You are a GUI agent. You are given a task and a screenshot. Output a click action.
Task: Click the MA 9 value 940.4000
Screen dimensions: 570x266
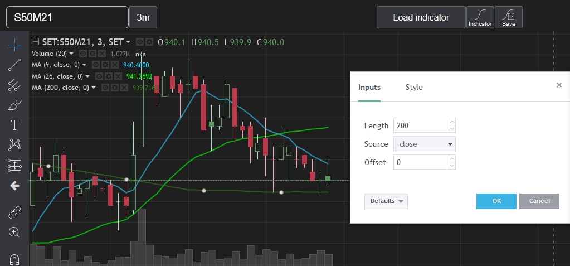coord(137,65)
